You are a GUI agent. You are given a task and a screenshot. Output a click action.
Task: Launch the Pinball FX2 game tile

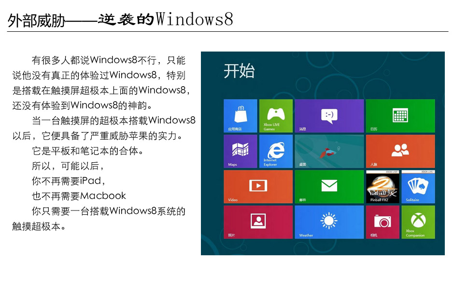(383, 186)
